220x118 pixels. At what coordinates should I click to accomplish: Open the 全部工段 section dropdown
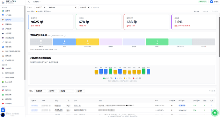[52, 91]
